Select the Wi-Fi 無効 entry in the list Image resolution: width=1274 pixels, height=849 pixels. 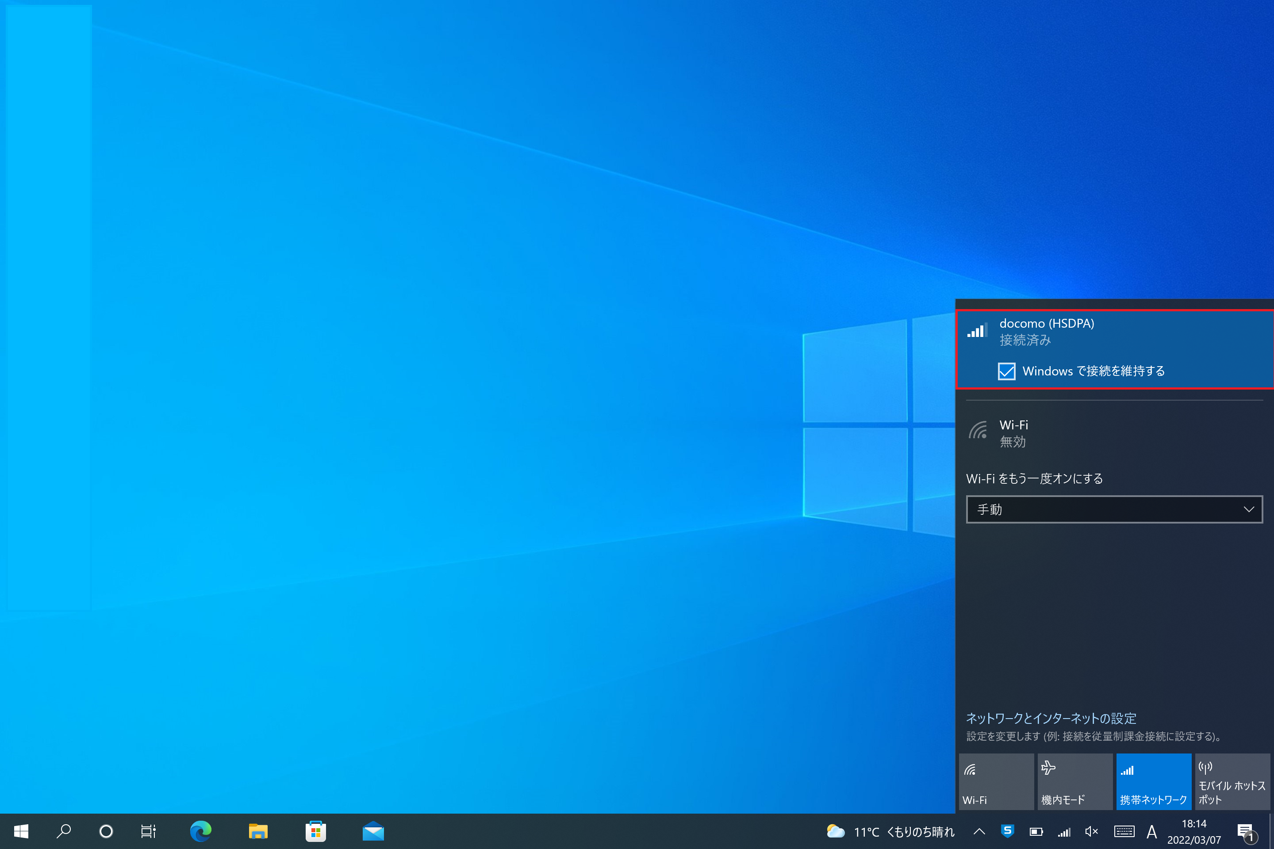coord(1115,433)
